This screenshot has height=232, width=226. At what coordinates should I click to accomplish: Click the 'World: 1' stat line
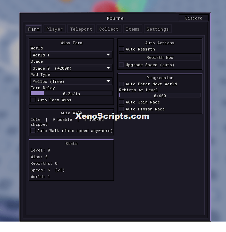tap(40, 177)
